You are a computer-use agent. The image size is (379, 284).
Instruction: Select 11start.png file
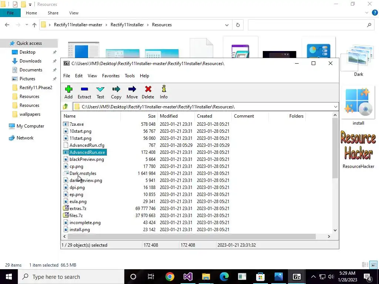click(x=80, y=138)
